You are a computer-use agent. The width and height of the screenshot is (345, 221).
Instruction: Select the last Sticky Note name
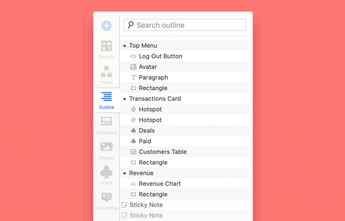click(146, 215)
